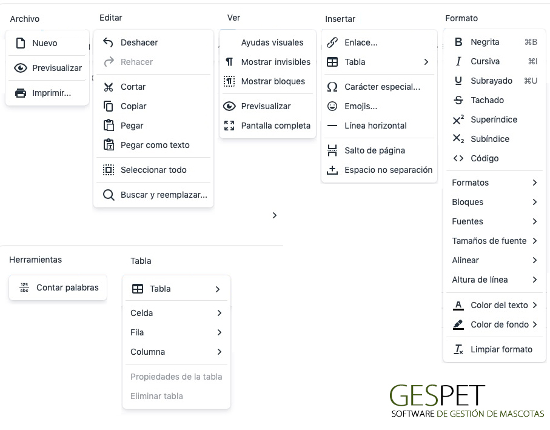The image size is (550, 430).
Task: Click the Limpiar formato icon
Action: click(x=458, y=349)
